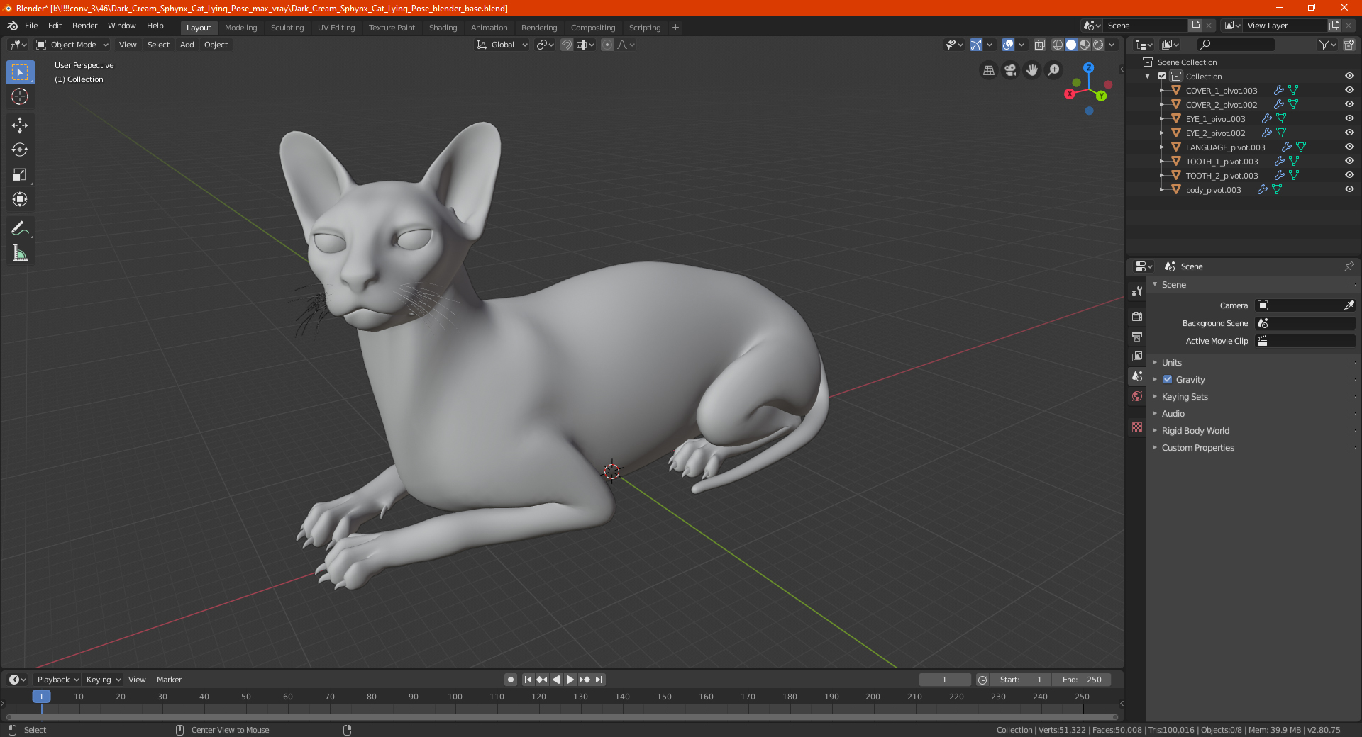Open the viewport Object menu
1362x737 pixels.
pyautogui.click(x=216, y=45)
